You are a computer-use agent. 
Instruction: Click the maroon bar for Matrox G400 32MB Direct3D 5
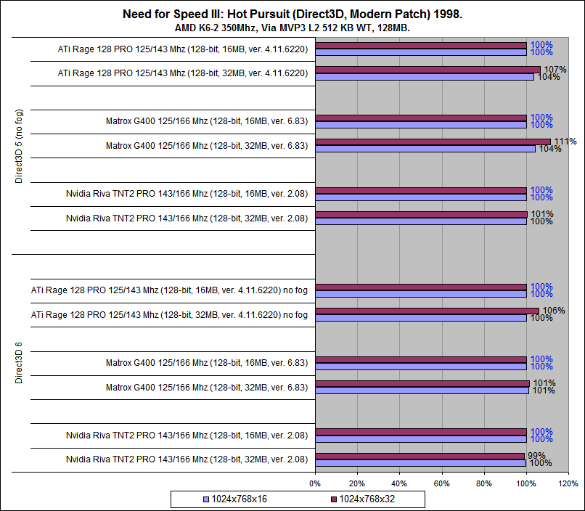click(x=433, y=142)
